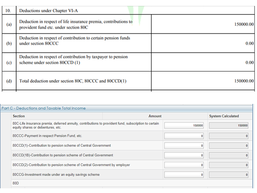257x193 pixels.
Task: Click 'Total deduction under section 80C, 80CCC' text
Action: [x=73, y=81]
